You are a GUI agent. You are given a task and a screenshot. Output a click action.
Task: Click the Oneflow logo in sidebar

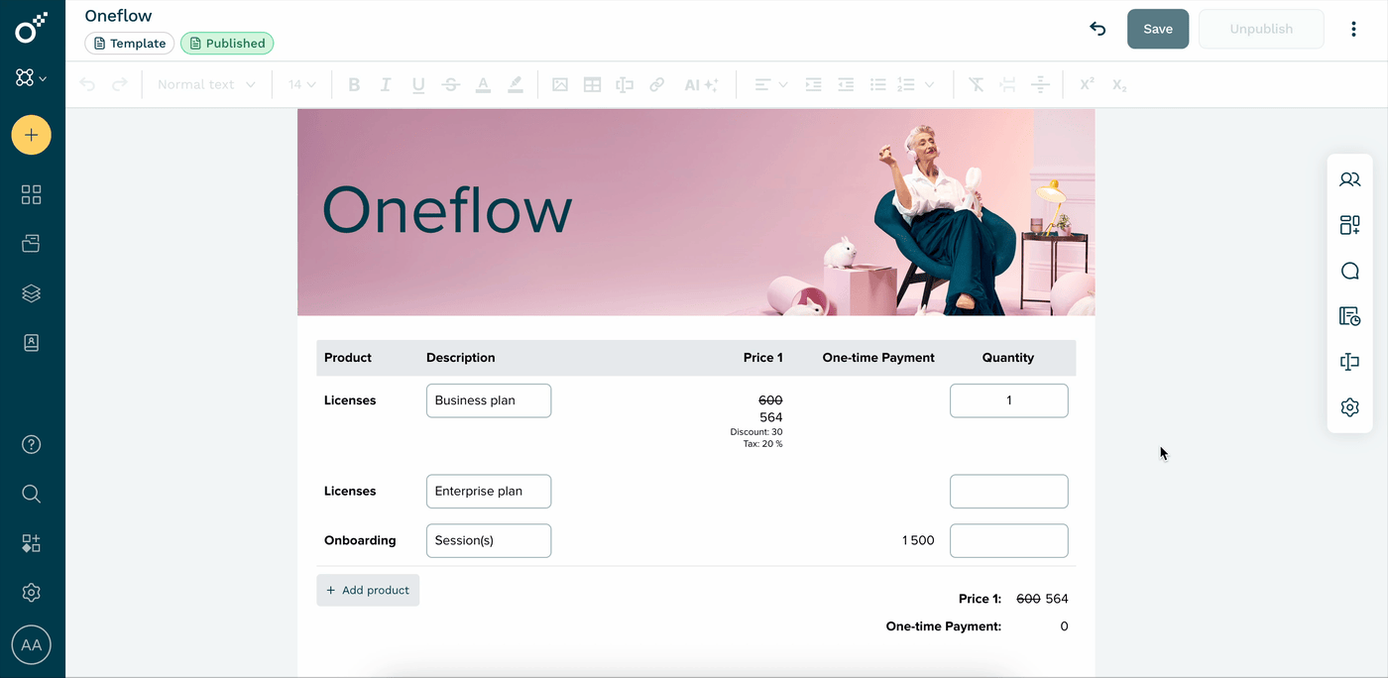click(31, 29)
